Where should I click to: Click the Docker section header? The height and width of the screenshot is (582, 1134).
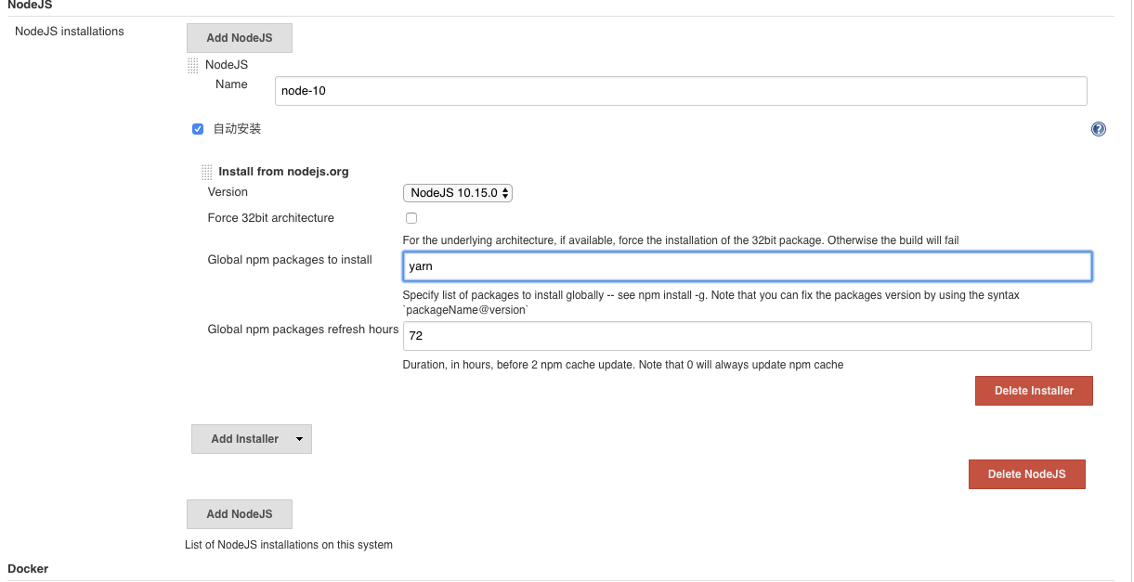point(28,568)
